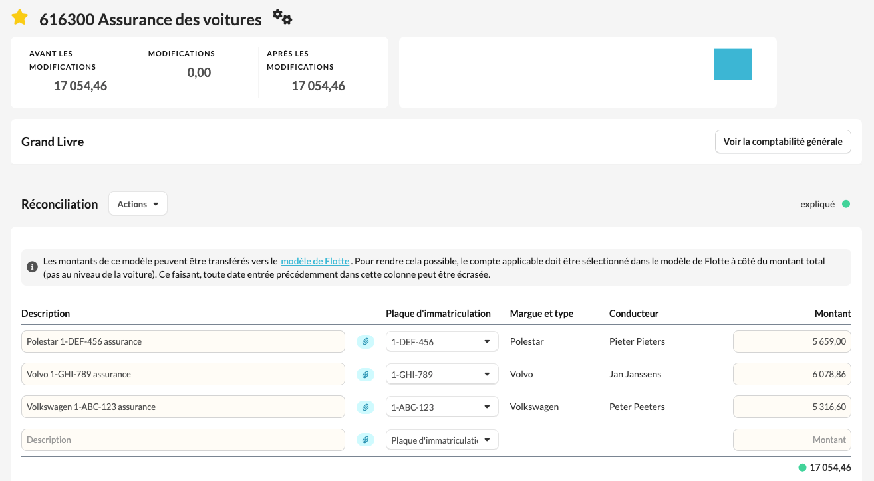874x481 pixels.
Task: Follow the 'modèle de Flotte' link
Action: 315,261
